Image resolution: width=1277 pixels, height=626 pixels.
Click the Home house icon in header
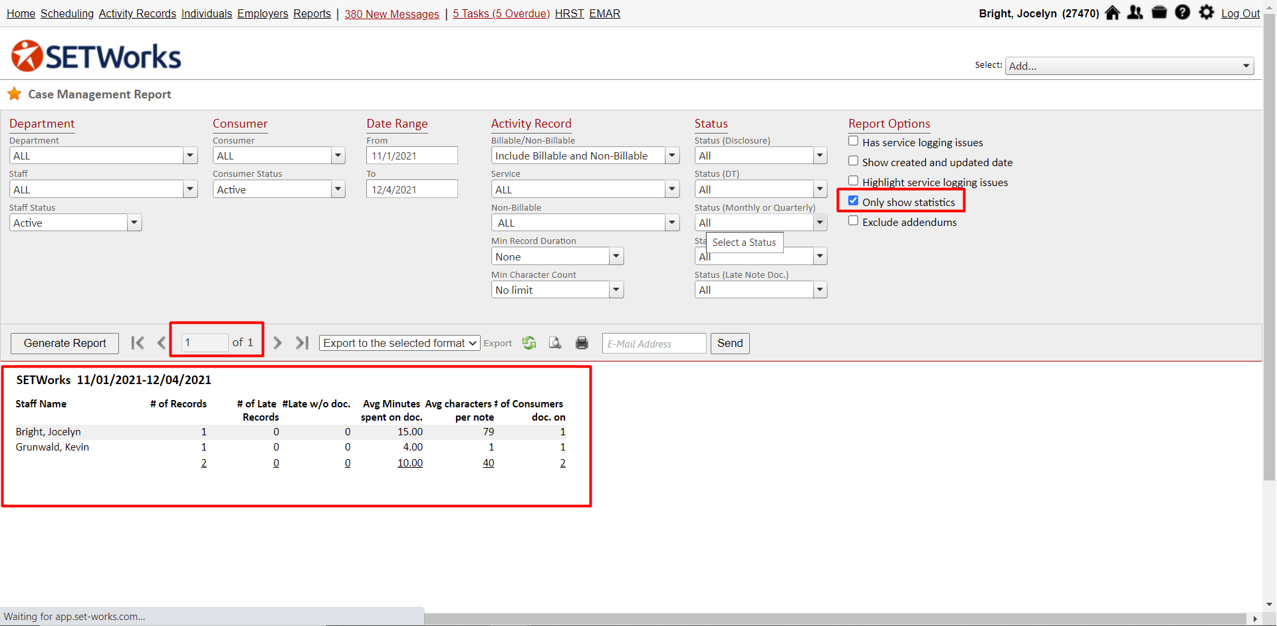tap(1112, 13)
